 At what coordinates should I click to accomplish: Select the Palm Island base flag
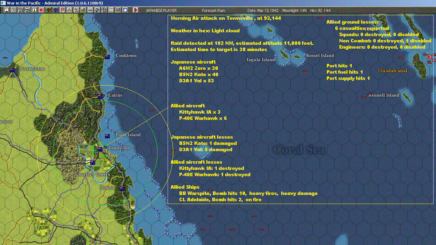pyautogui.click(x=107, y=136)
